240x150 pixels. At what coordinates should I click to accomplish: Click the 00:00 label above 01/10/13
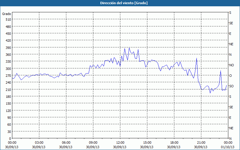pyautogui.click(x=228, y=143)
